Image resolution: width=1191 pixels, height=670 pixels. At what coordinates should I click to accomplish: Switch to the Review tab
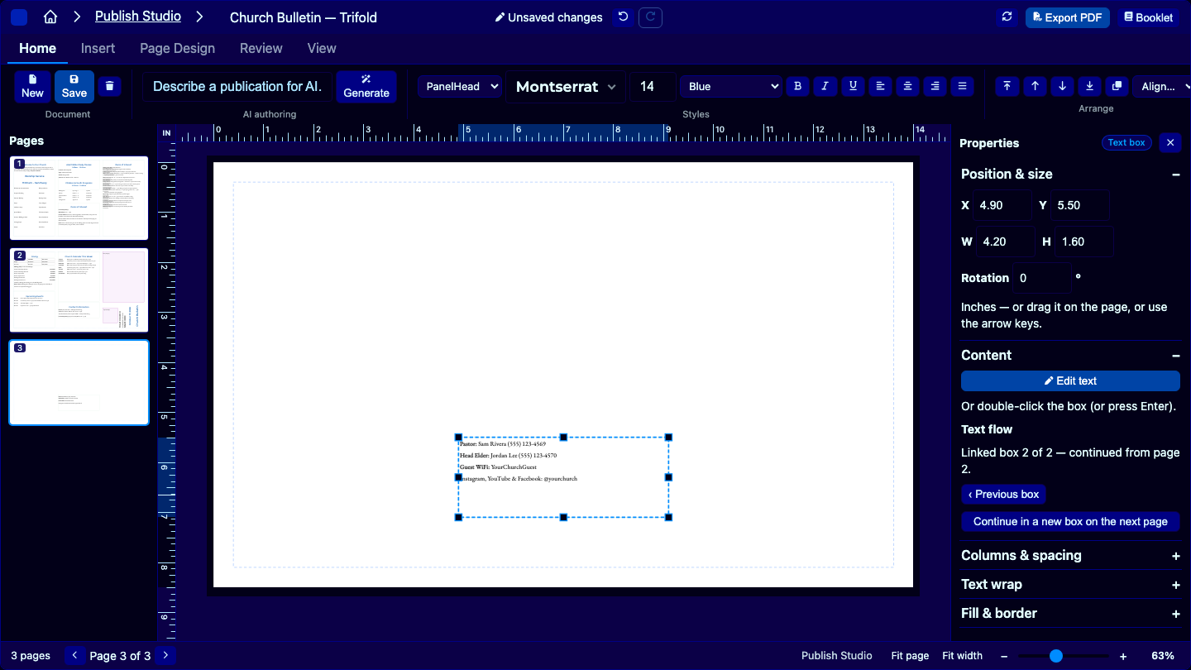261,48
